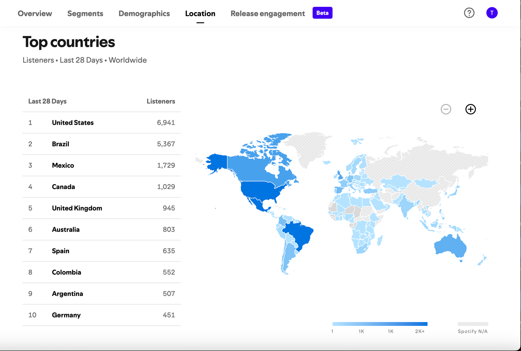Open the Segments tab

(85, 14)
